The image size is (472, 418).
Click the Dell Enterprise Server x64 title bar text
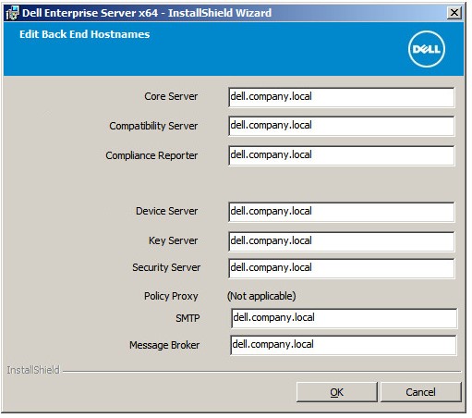point(147,13)
